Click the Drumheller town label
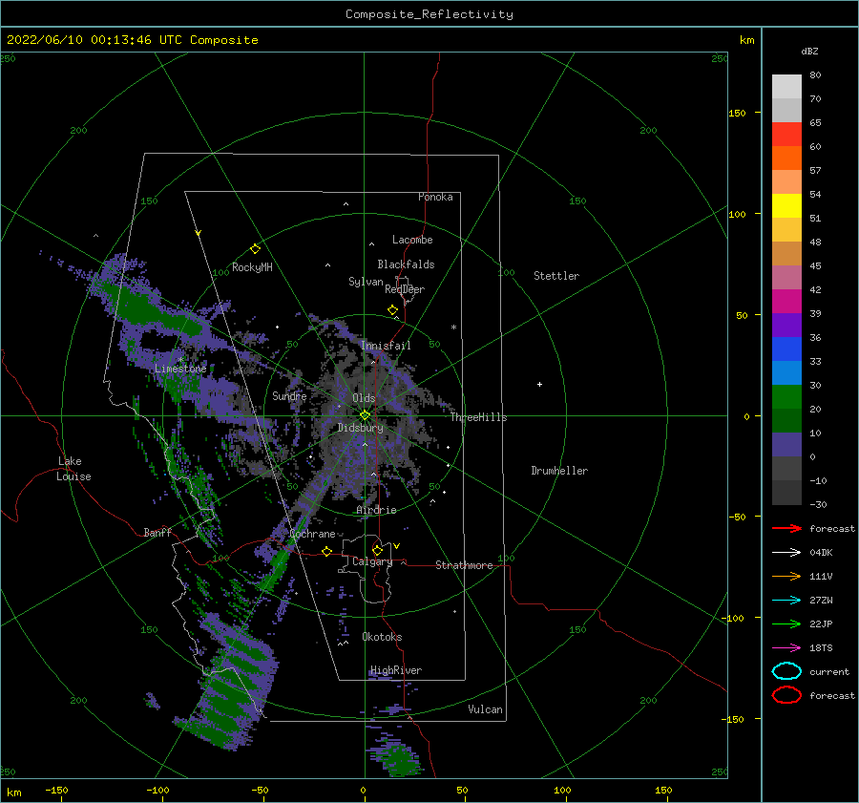 (x=559, y=471)
